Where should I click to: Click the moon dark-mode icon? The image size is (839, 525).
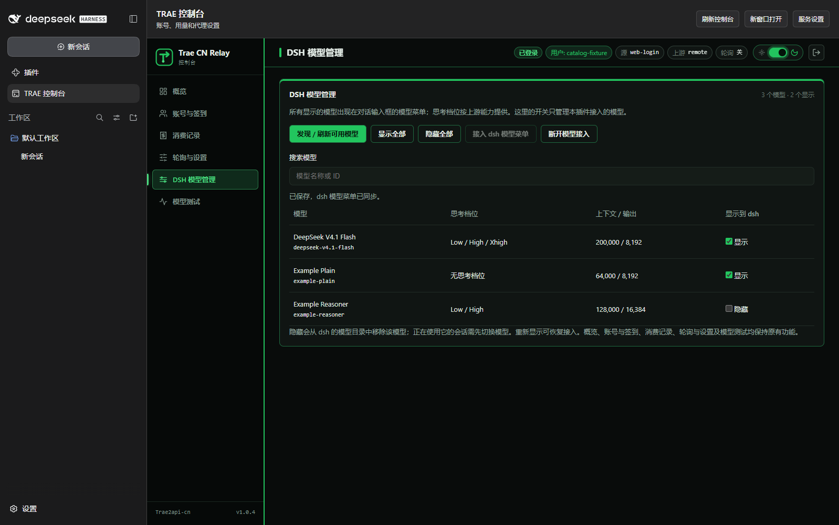pyautogui.click(x=794, y=52)
